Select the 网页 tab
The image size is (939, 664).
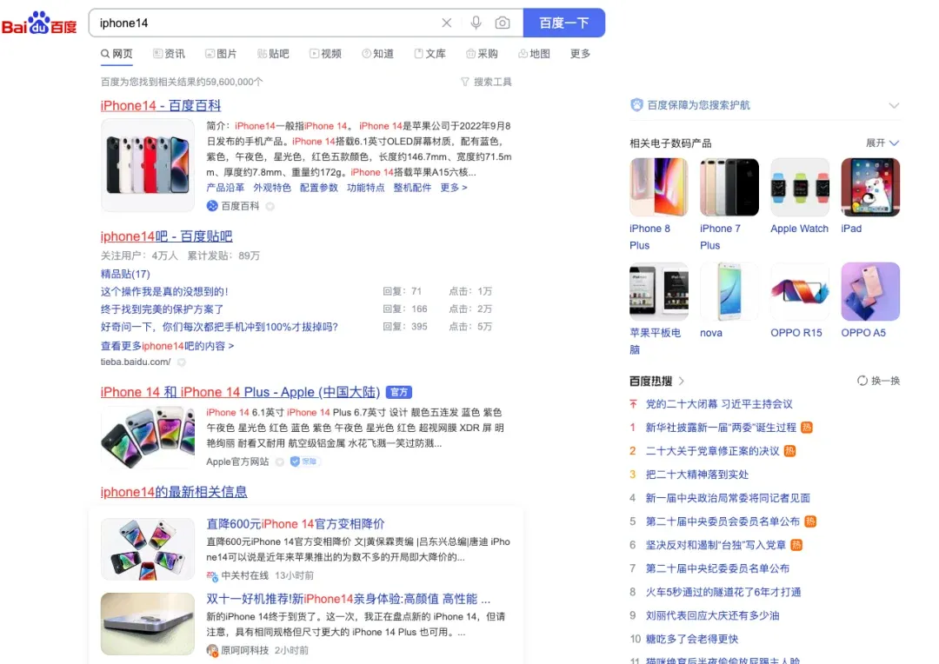(117, 54)
